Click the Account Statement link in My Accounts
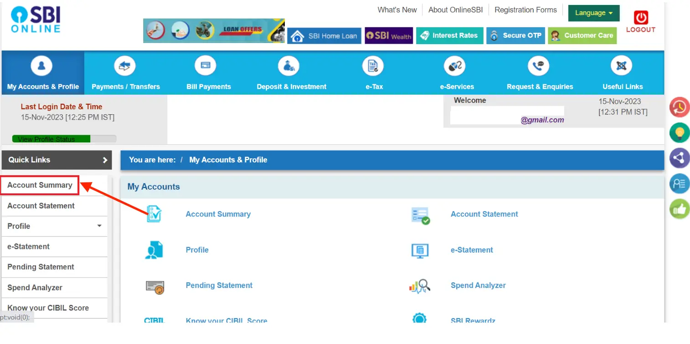Viewport: 690px width, 344px height. point(484,214)
